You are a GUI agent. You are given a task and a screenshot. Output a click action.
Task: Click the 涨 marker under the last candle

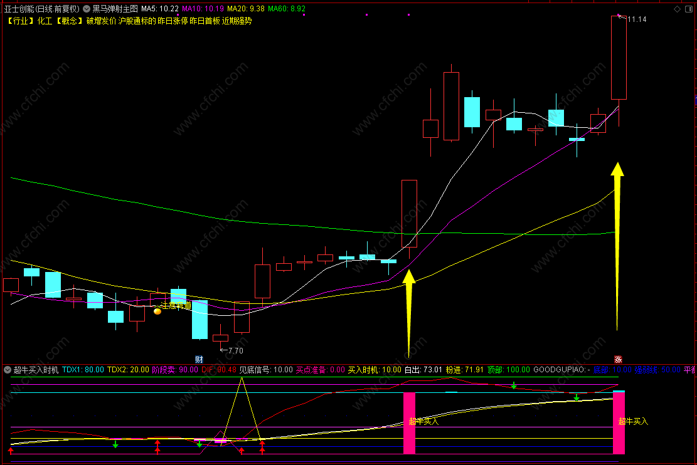618,359
